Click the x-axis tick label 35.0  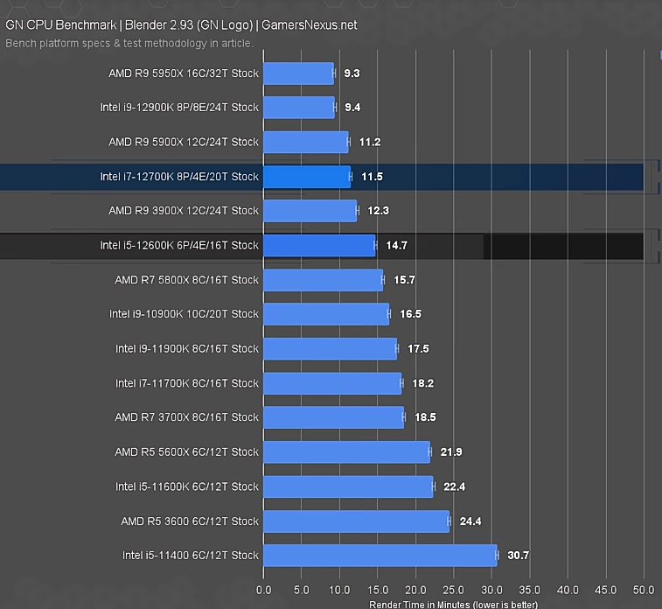[x=530, y=590]
